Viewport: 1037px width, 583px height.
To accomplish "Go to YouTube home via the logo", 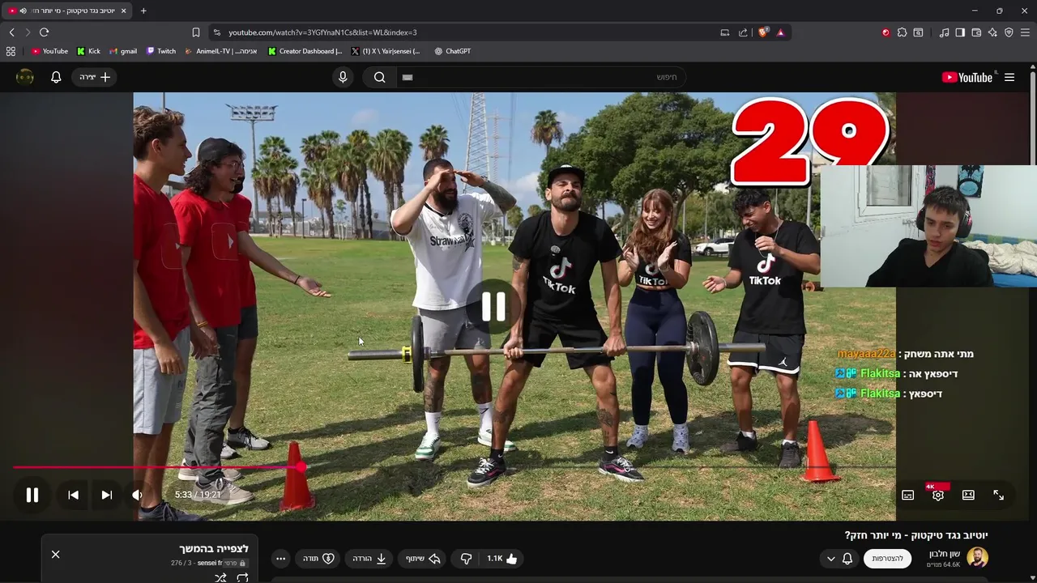I will (x=967, y=78).
